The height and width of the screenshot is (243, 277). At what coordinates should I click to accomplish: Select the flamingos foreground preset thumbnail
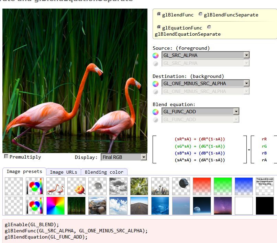55,186
